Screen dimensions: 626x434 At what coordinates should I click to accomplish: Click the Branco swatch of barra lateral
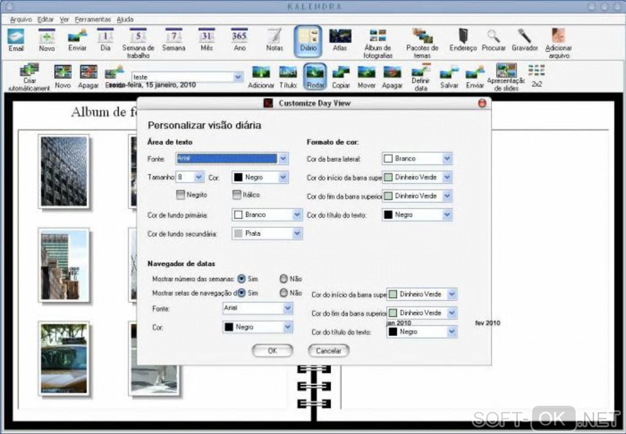point(388,158)
